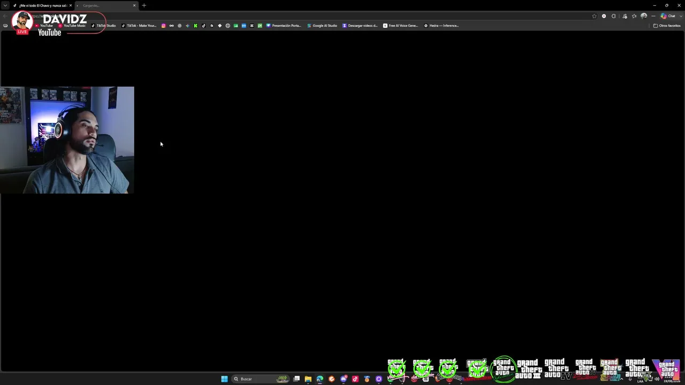Open a new browser tab

tap(144, 5)
